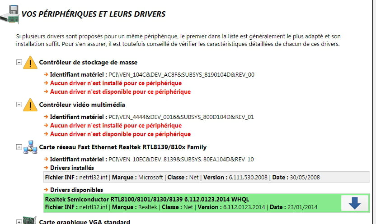
Task: Click 'Aucun driver n'est installé' under stockage de masse
Action: pos(116,83)
